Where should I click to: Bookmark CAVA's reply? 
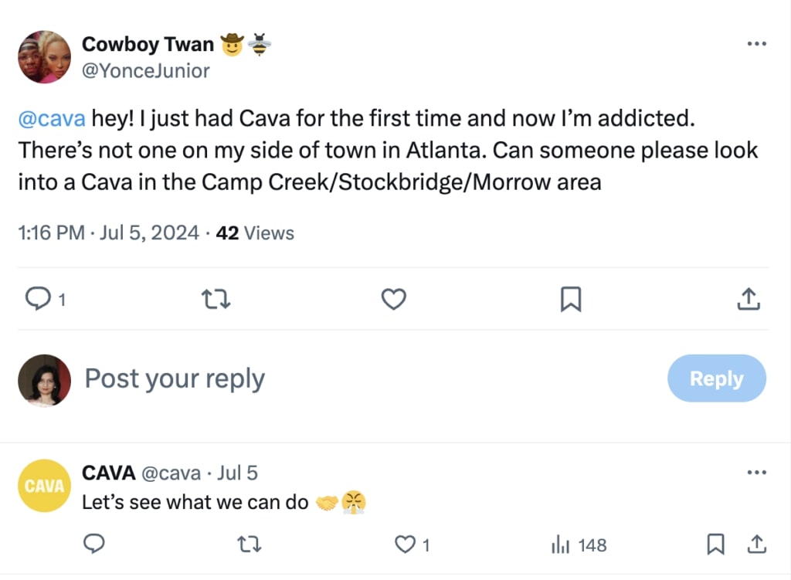[715, 544]
